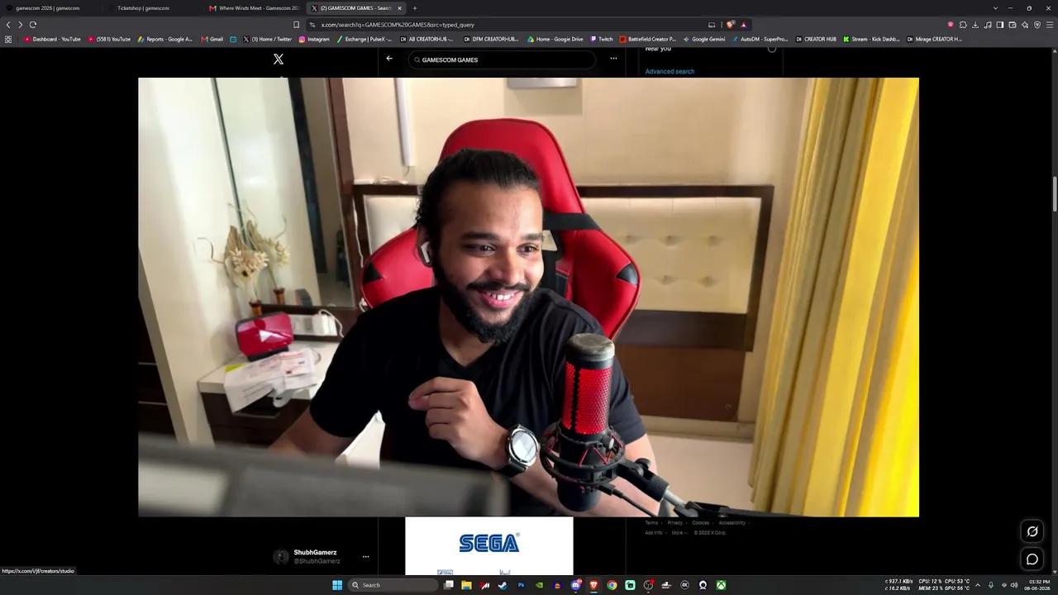Screen dimensions: 1058x595
Task: Open the browser tab list dropdown
Action: click(x=995, y=8)
